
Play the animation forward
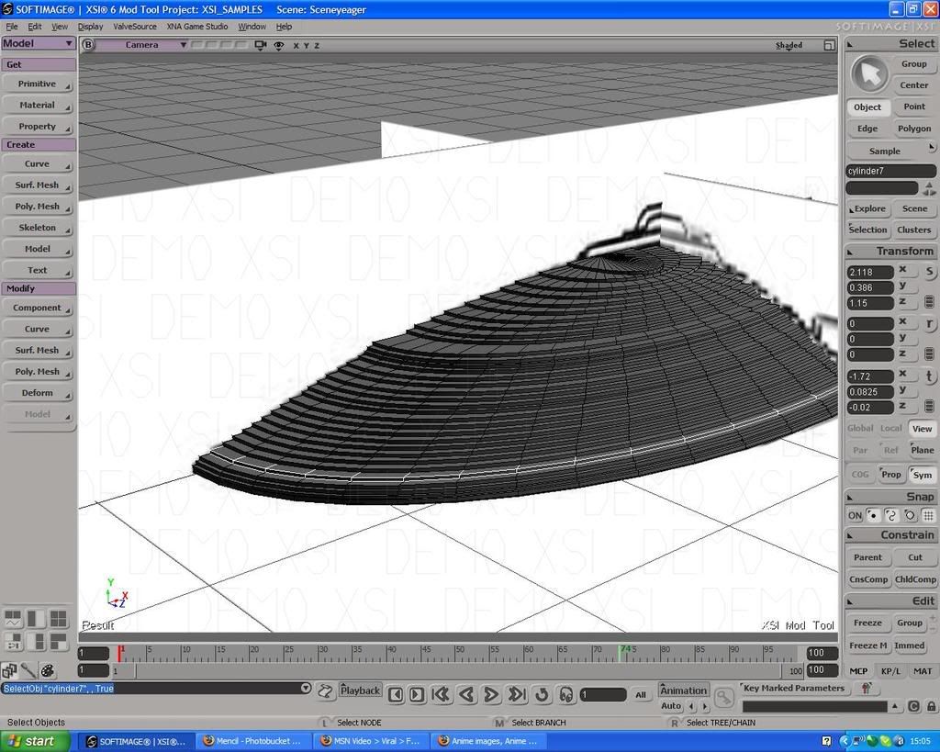pyautogui.click(x=491, y=694)
